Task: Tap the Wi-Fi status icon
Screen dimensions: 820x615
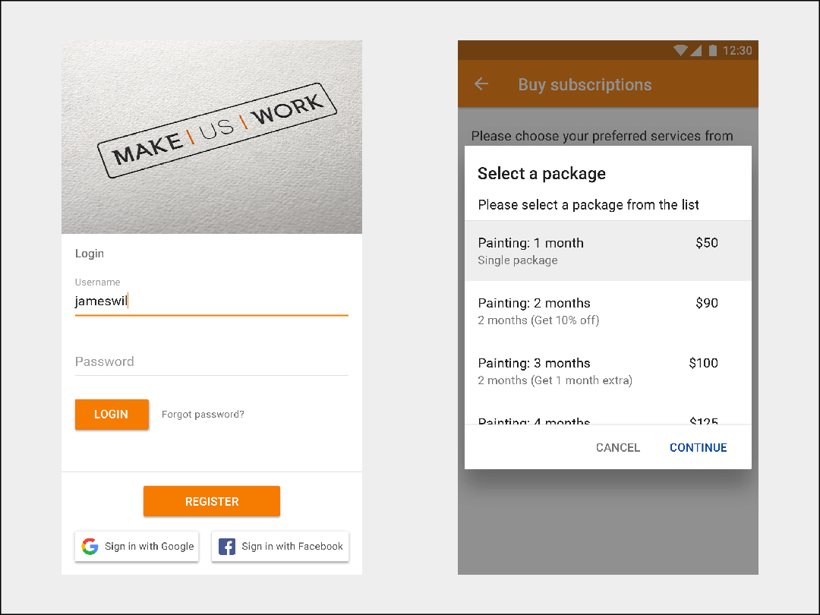Action: pyautogui.click(x=680, y=51)
